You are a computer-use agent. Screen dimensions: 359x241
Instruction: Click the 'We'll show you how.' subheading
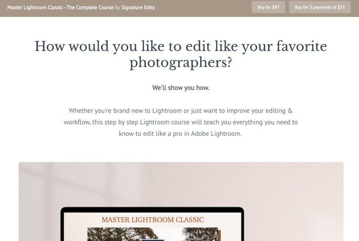coord(181,88)
